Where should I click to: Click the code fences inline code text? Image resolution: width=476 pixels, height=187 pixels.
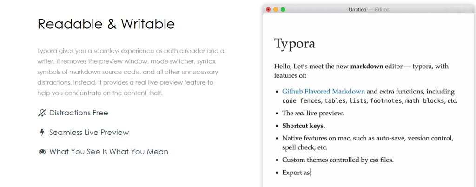tap(299, 101)
